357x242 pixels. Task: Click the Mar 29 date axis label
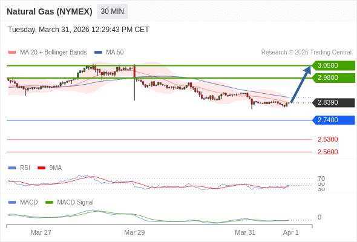134,232
